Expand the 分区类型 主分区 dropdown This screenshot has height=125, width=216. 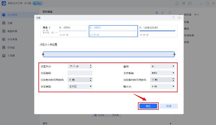pos(80,86)
